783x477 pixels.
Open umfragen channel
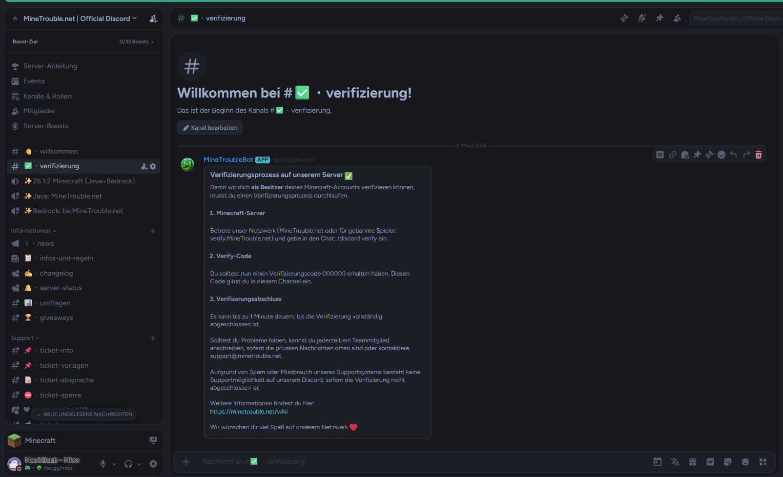[83, 303]
